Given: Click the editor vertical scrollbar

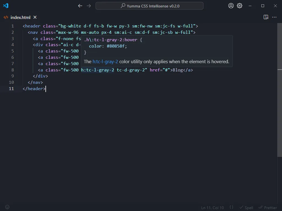Looking at the screenshot, I should coord(280,90).
